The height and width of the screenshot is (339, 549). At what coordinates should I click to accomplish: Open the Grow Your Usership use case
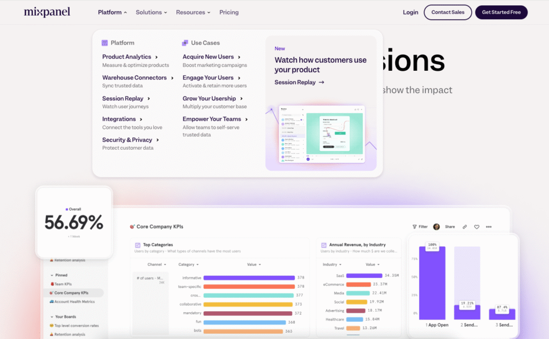[x=212, y=98]
